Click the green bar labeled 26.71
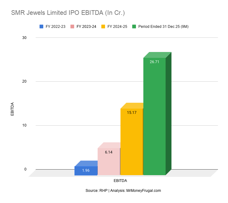This screenshot has width=228, height=203. [x=154, y=116]
